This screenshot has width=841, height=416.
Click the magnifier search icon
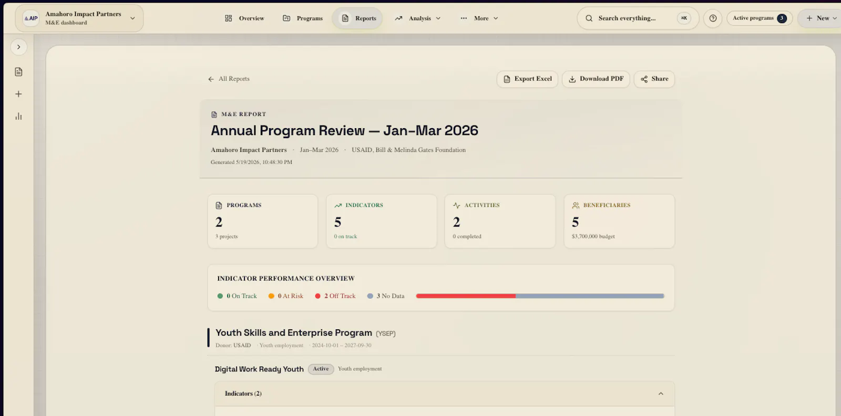(589, 18)
